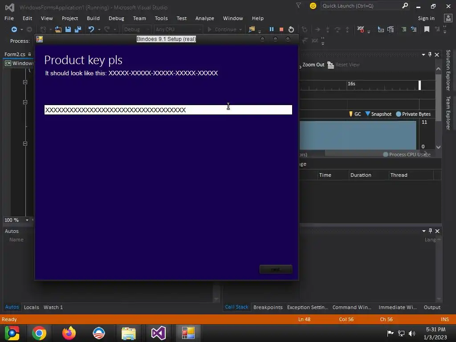
Task: Open the 100 % zoom dropdown
Action: [27, 220]
